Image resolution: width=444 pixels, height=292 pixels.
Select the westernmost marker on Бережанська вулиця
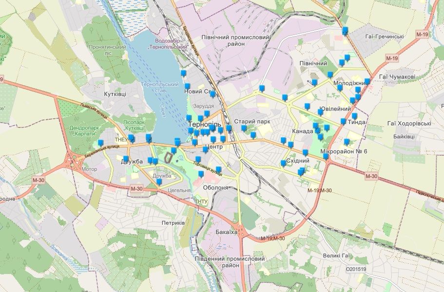pyautogui.click(x=101, y=143)
